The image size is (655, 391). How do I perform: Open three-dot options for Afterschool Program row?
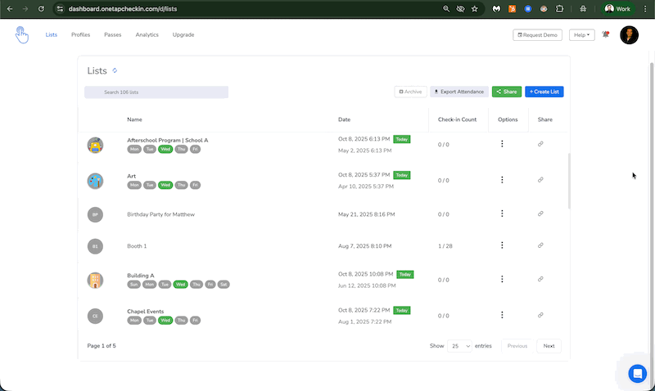(x=502, y=144)
